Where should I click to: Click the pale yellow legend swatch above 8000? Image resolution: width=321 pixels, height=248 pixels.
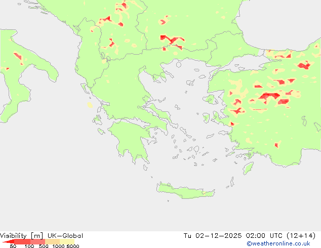point(67,241)
